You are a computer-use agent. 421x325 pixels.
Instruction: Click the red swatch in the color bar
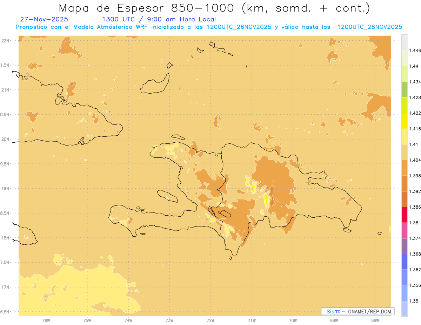click(405, 215)
